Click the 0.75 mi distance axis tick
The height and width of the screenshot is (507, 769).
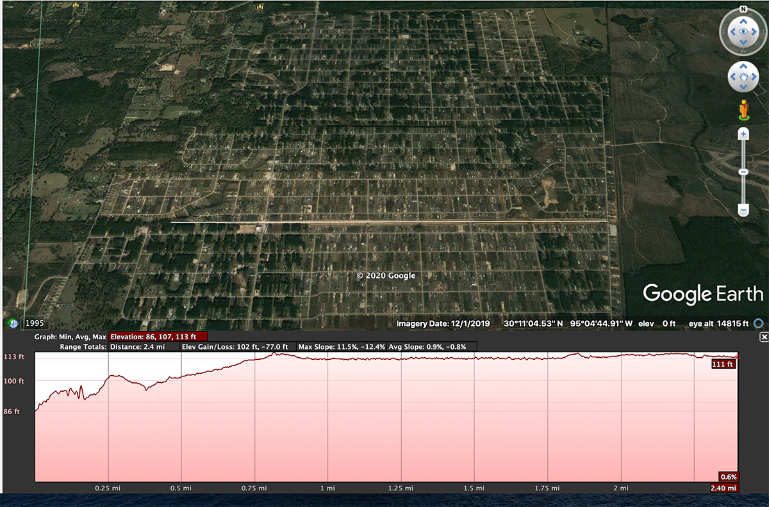point(254,488)
